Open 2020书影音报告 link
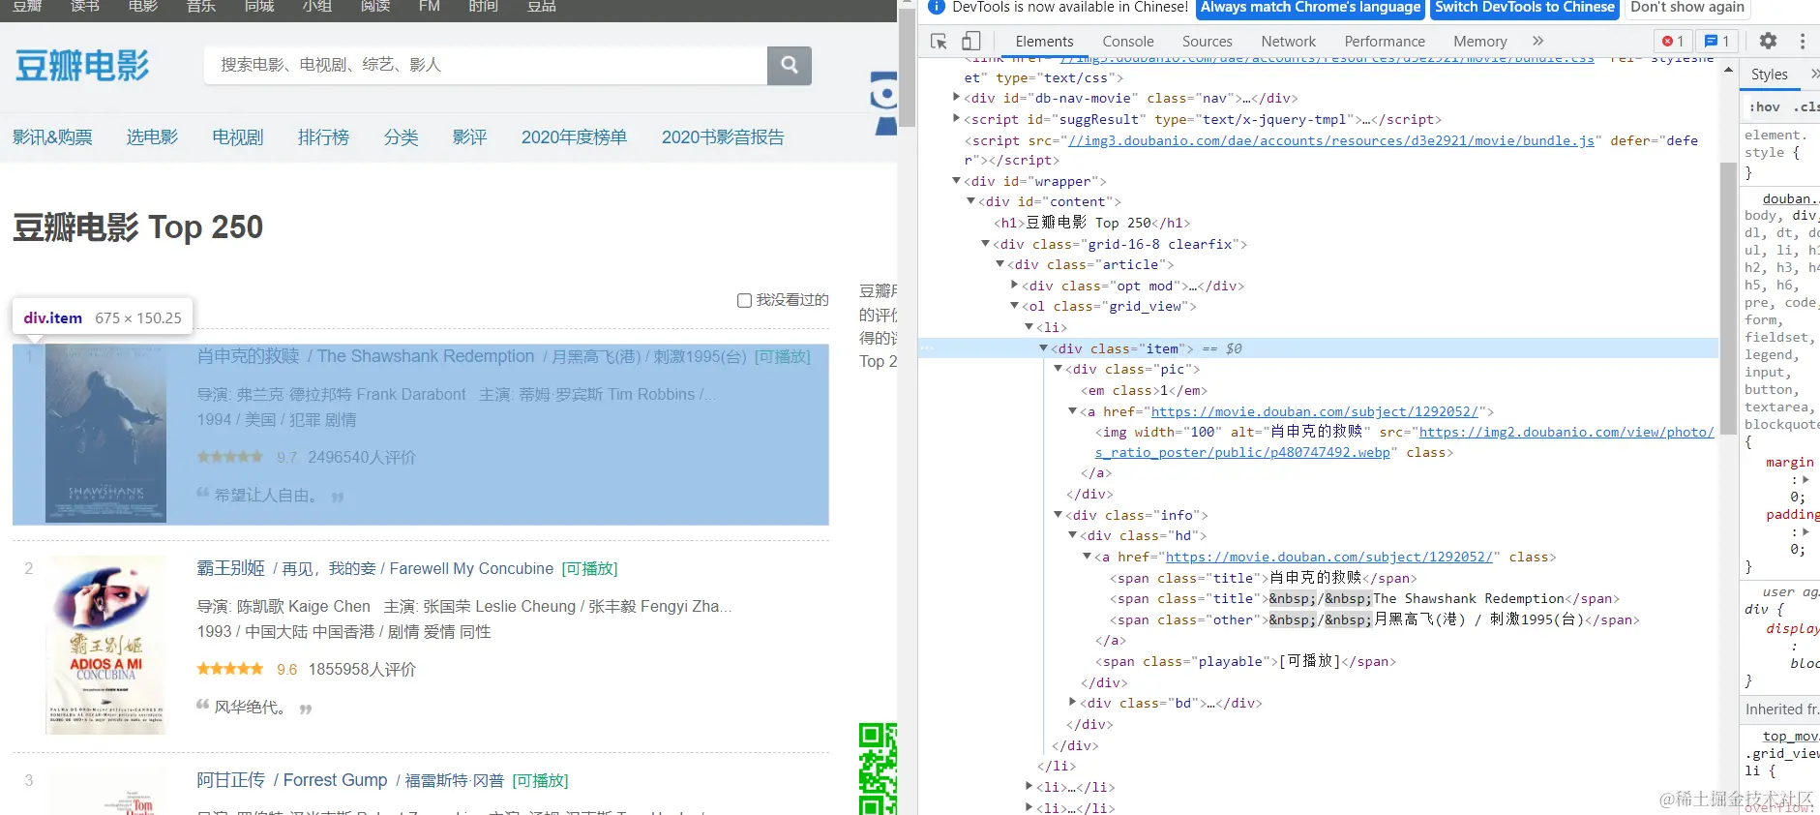 (x=723, y=137)
